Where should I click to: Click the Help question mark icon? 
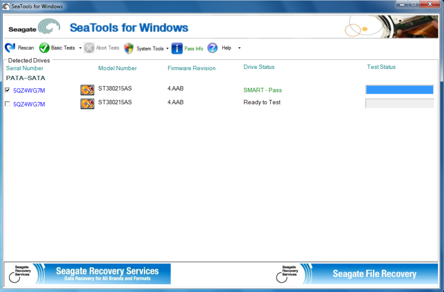[212, 48]
